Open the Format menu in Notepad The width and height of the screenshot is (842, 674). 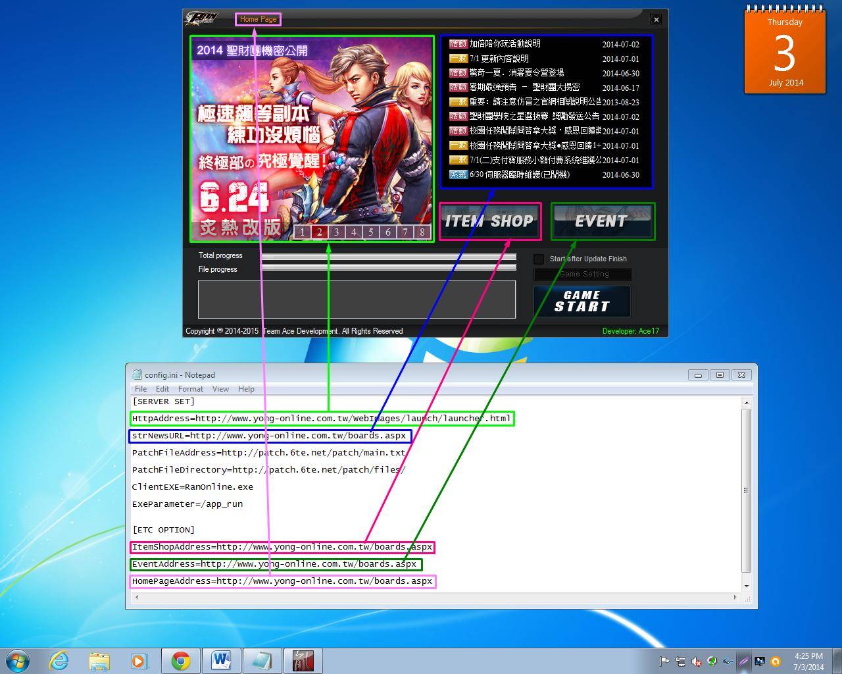(191, 389)
